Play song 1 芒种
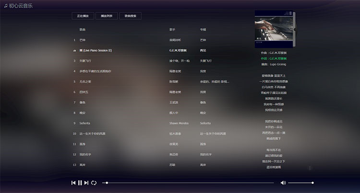 (83, 40)
